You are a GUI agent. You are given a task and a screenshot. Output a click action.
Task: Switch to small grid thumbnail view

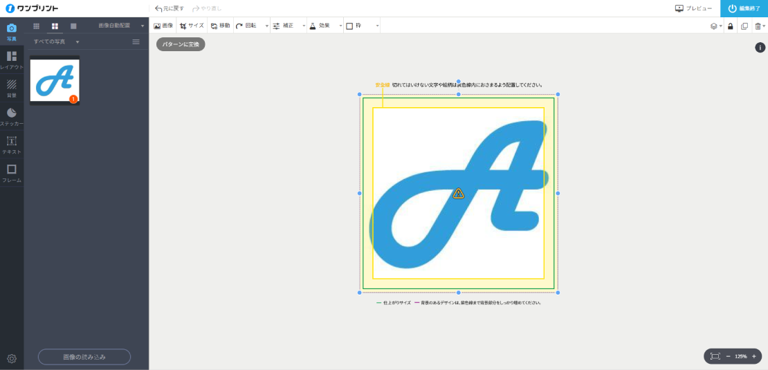pyautogui.click(x=37, y=26)
